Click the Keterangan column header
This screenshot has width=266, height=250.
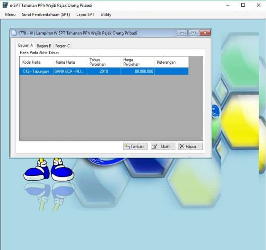171,62
